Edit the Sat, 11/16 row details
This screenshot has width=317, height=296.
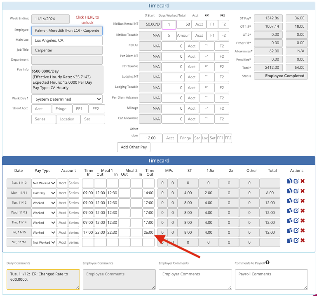296,240
